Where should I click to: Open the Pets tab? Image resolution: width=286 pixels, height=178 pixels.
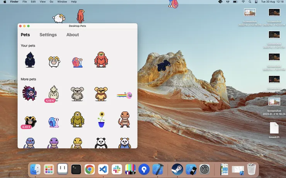[x=26, y=35]
